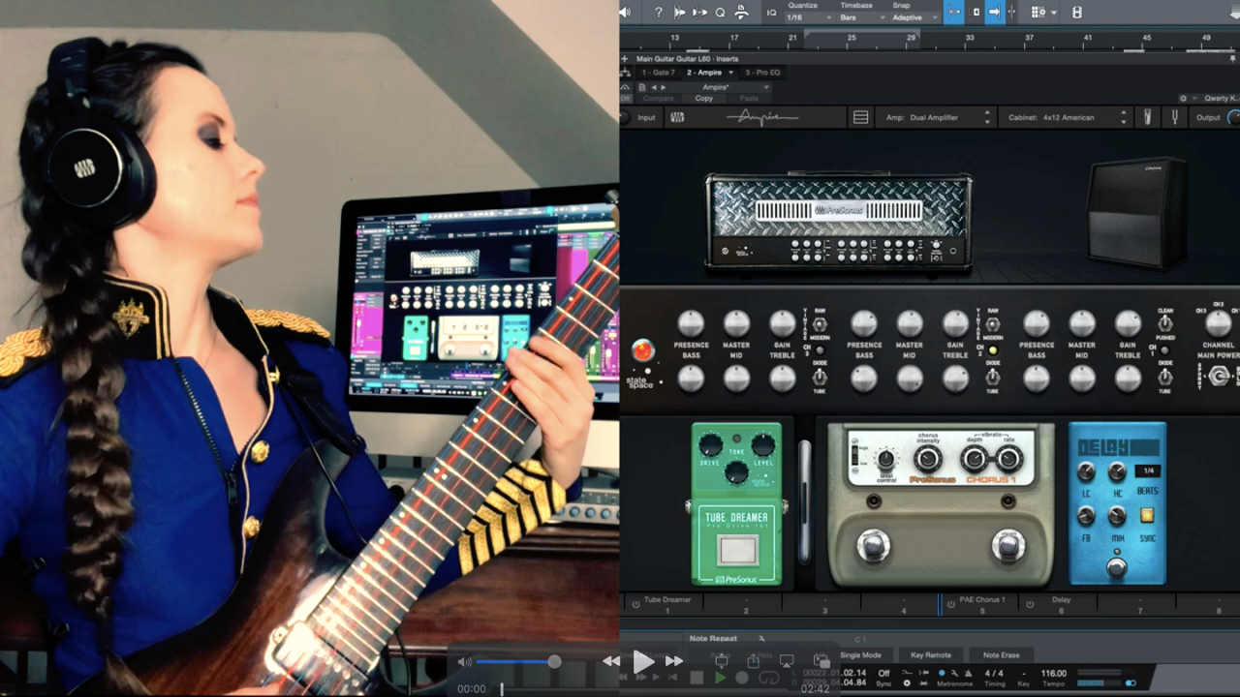Viewport: 1240px width, 697px height.
Task: Click the video overlay fast-forward button
Action: [674, 661]
